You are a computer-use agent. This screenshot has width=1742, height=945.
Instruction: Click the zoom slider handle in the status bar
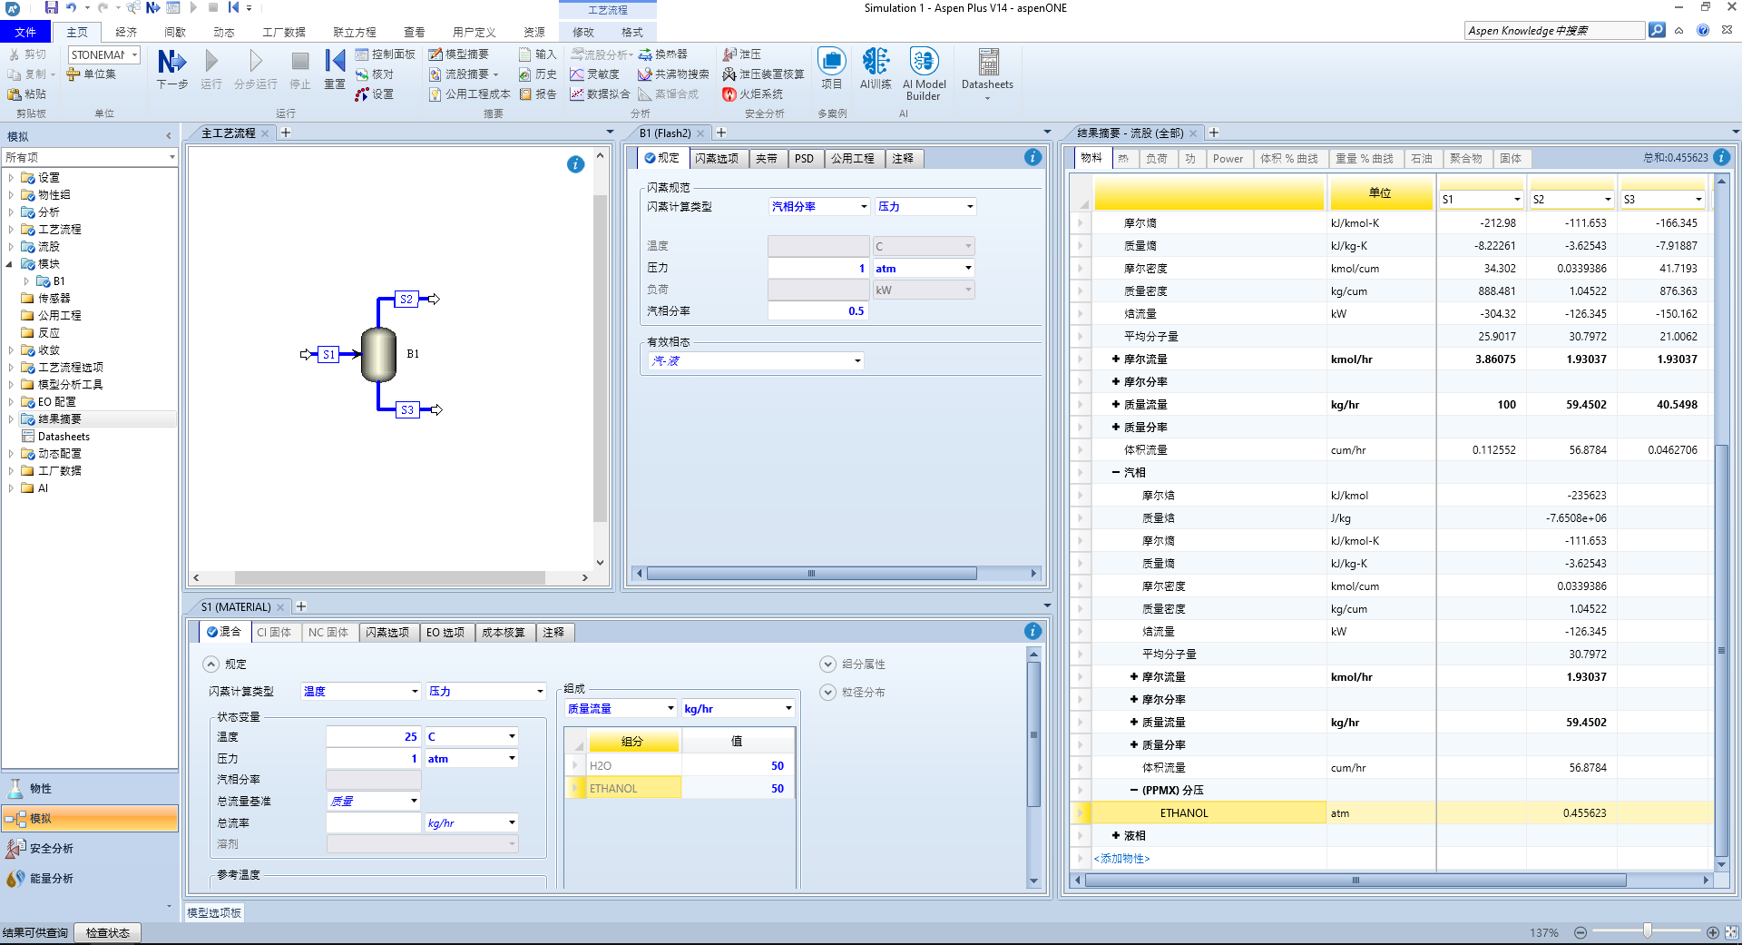pos(1647,932)
